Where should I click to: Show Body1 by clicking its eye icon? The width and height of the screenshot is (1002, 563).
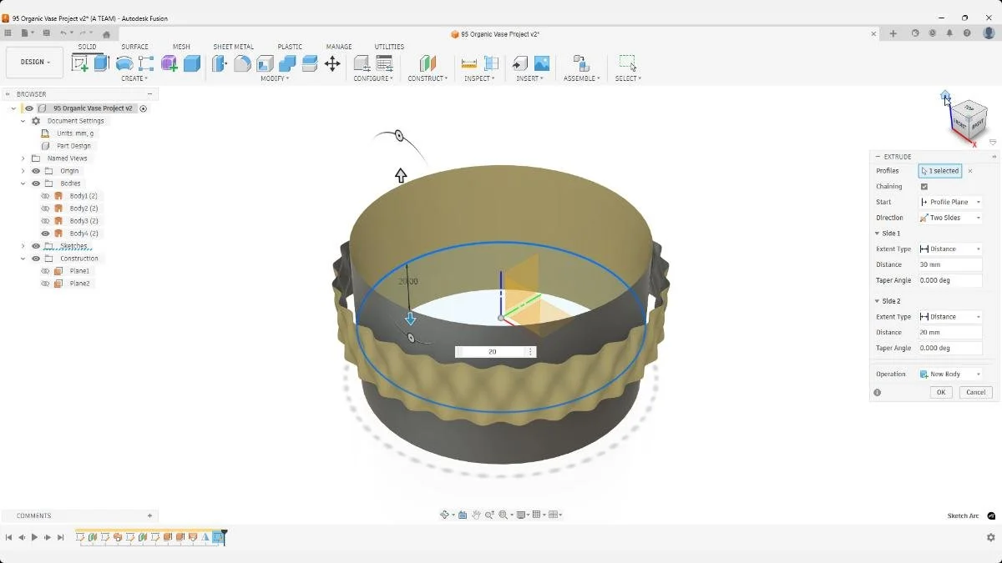46,196
